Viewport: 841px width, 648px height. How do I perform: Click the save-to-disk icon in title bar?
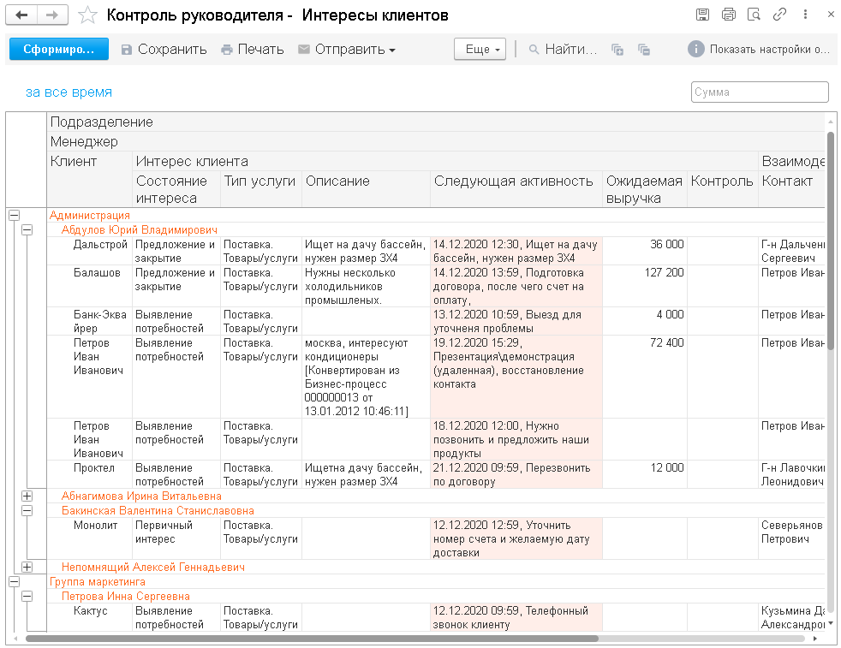(702, 15)
